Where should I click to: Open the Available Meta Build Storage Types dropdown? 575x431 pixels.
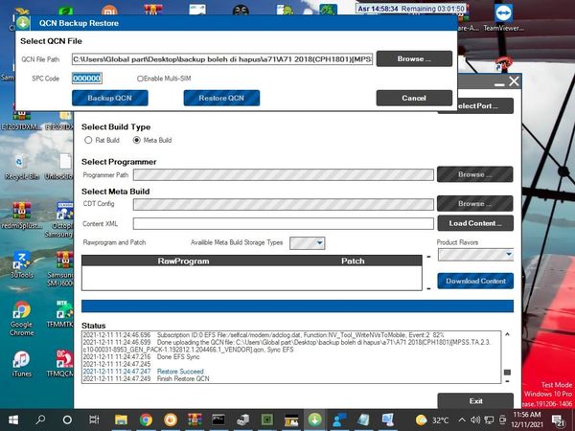307,243
